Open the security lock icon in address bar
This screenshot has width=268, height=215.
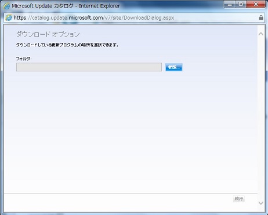click(x=261, y=17)
